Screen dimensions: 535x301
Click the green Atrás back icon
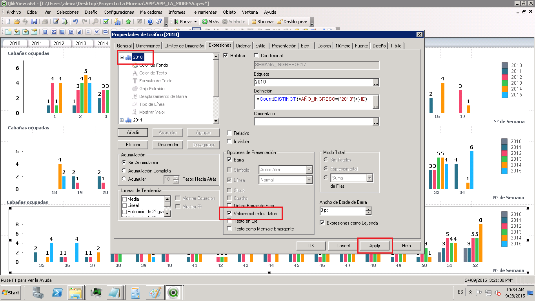pos(204,22)
